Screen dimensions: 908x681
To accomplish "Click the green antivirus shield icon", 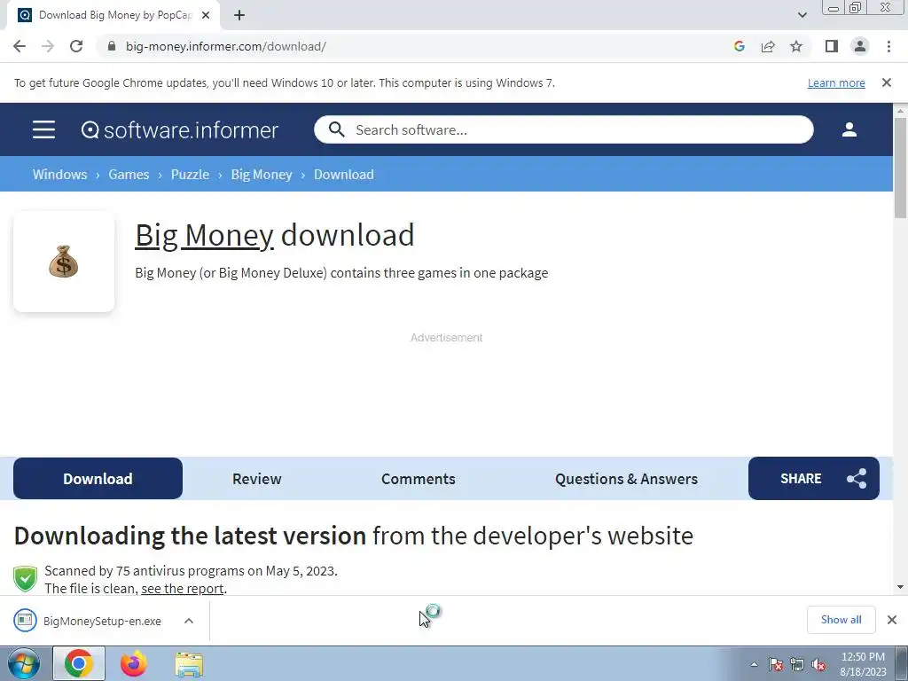I will pos(26,579).
